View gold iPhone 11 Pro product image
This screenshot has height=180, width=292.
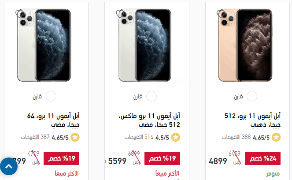245,45
